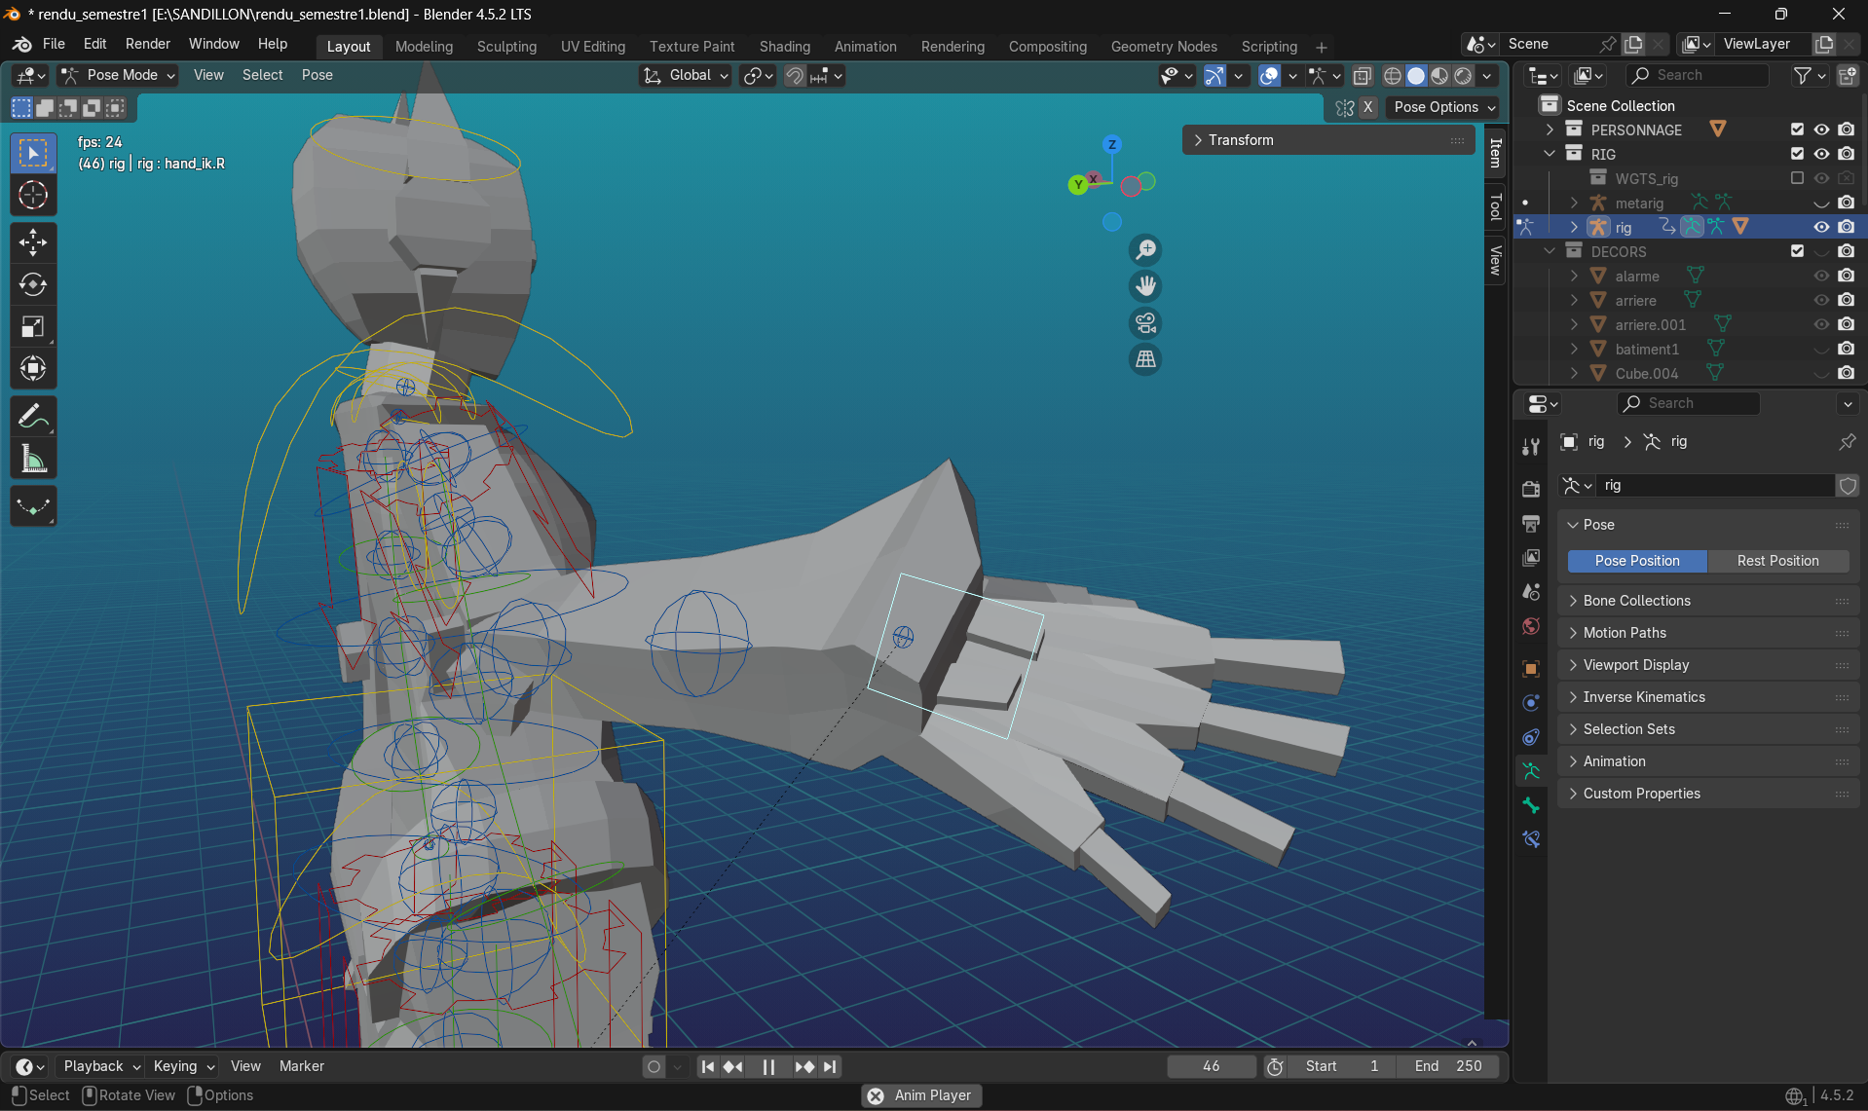This screenshot has height=1111, width=1868.
Task: Open the Measure tool
Action: 33,459
